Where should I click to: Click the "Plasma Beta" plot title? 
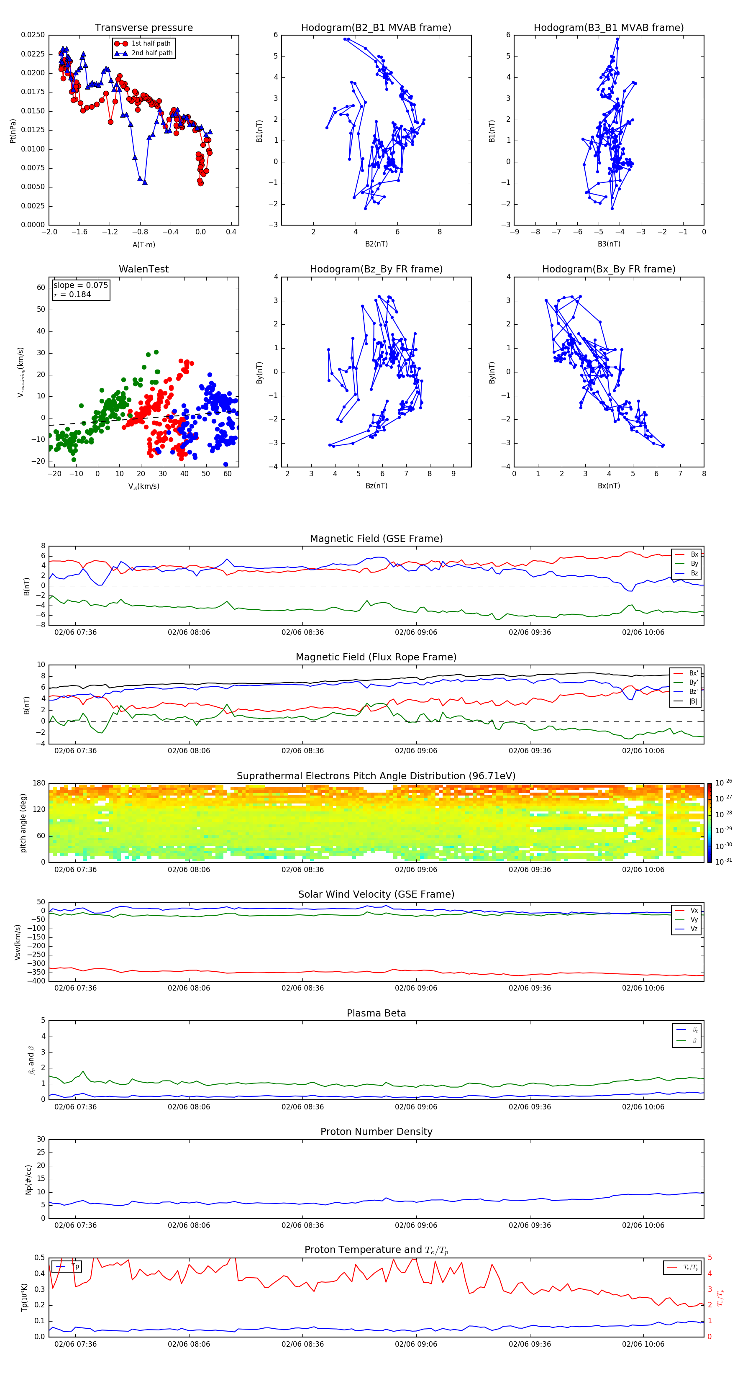point(376,1013)
